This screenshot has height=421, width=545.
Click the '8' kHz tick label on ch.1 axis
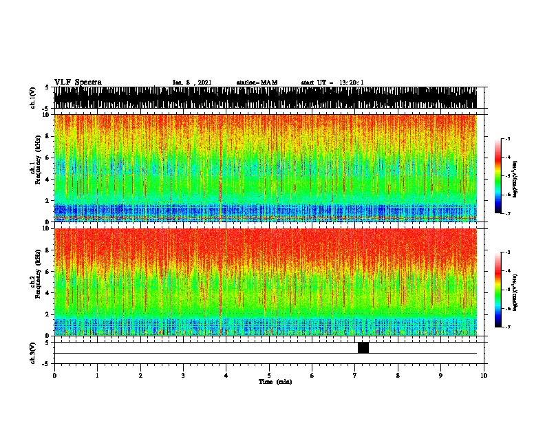[x=48, y=136]
